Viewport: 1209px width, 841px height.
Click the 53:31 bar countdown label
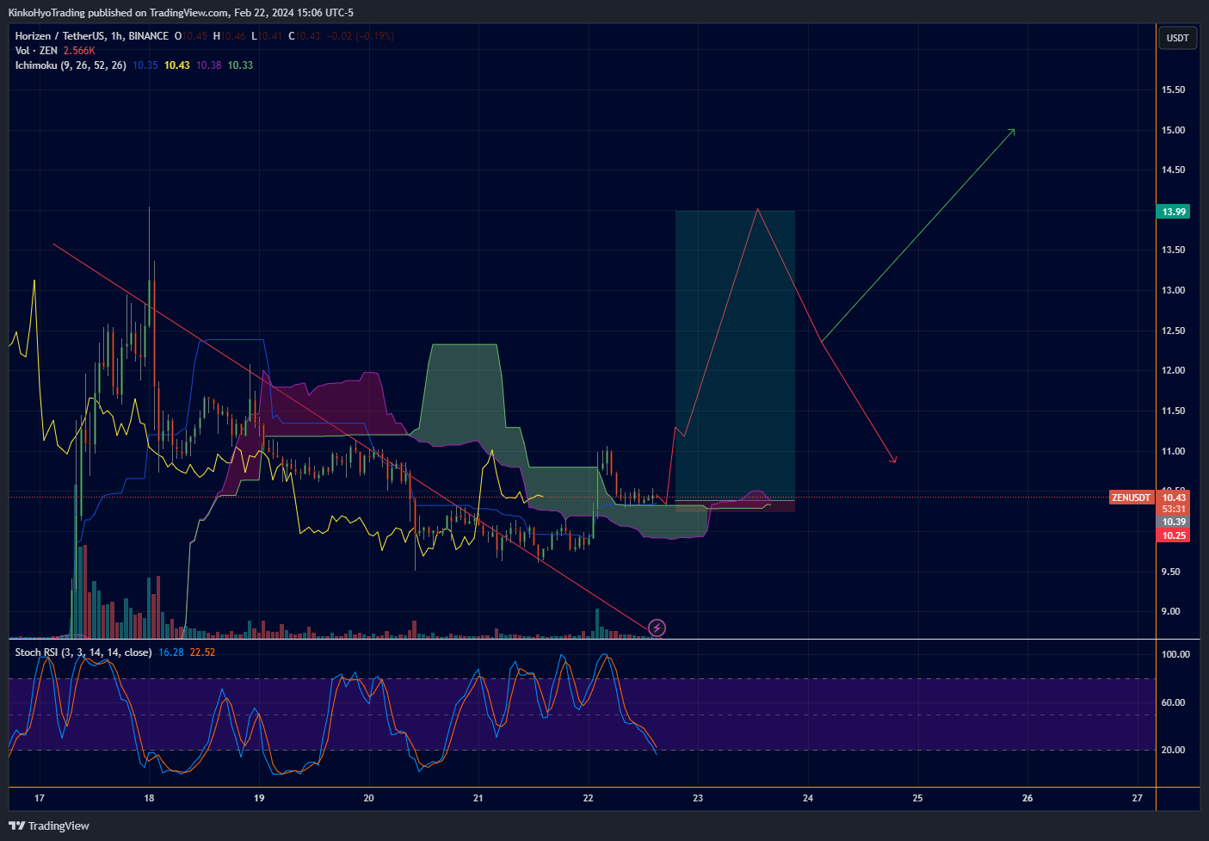[x=1174, y=509]
